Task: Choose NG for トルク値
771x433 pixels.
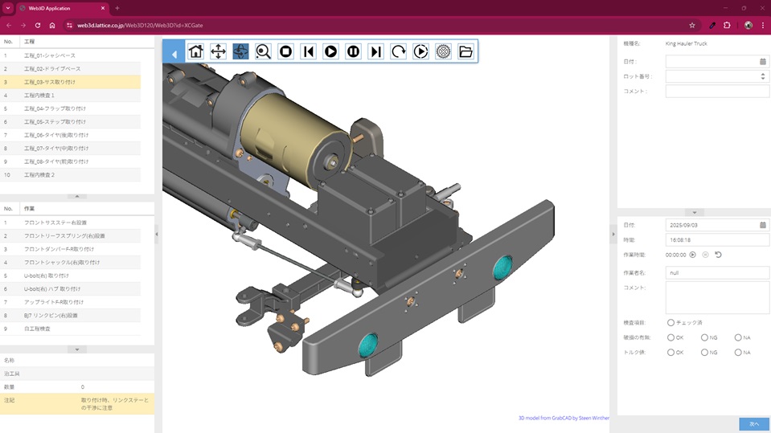Action: pyautogui.click(x=704, y=353)
